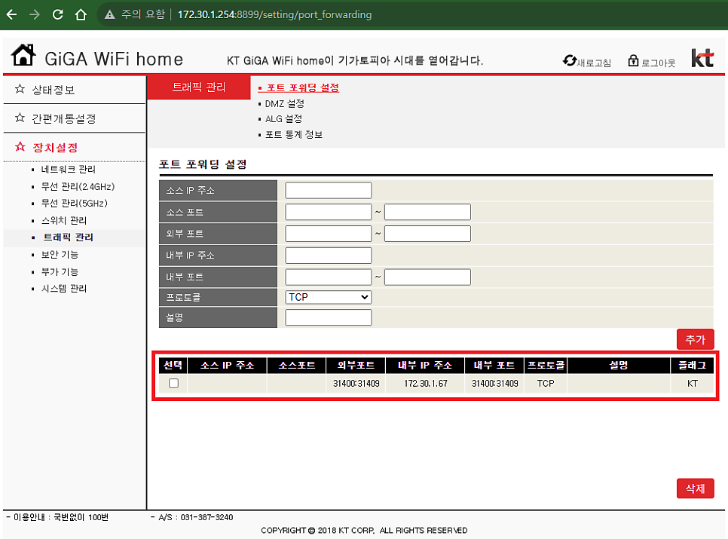Click the kt logo
728x539 pixels.
pyautogui.click(x=702, y=58)
